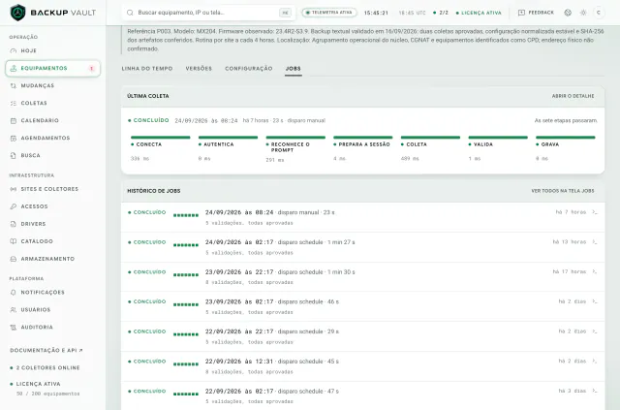Expand the 23/09/2026 22:17 job row chevron
Image resolution: width=620 pixels, height=410 pixels.
(594, 272)
